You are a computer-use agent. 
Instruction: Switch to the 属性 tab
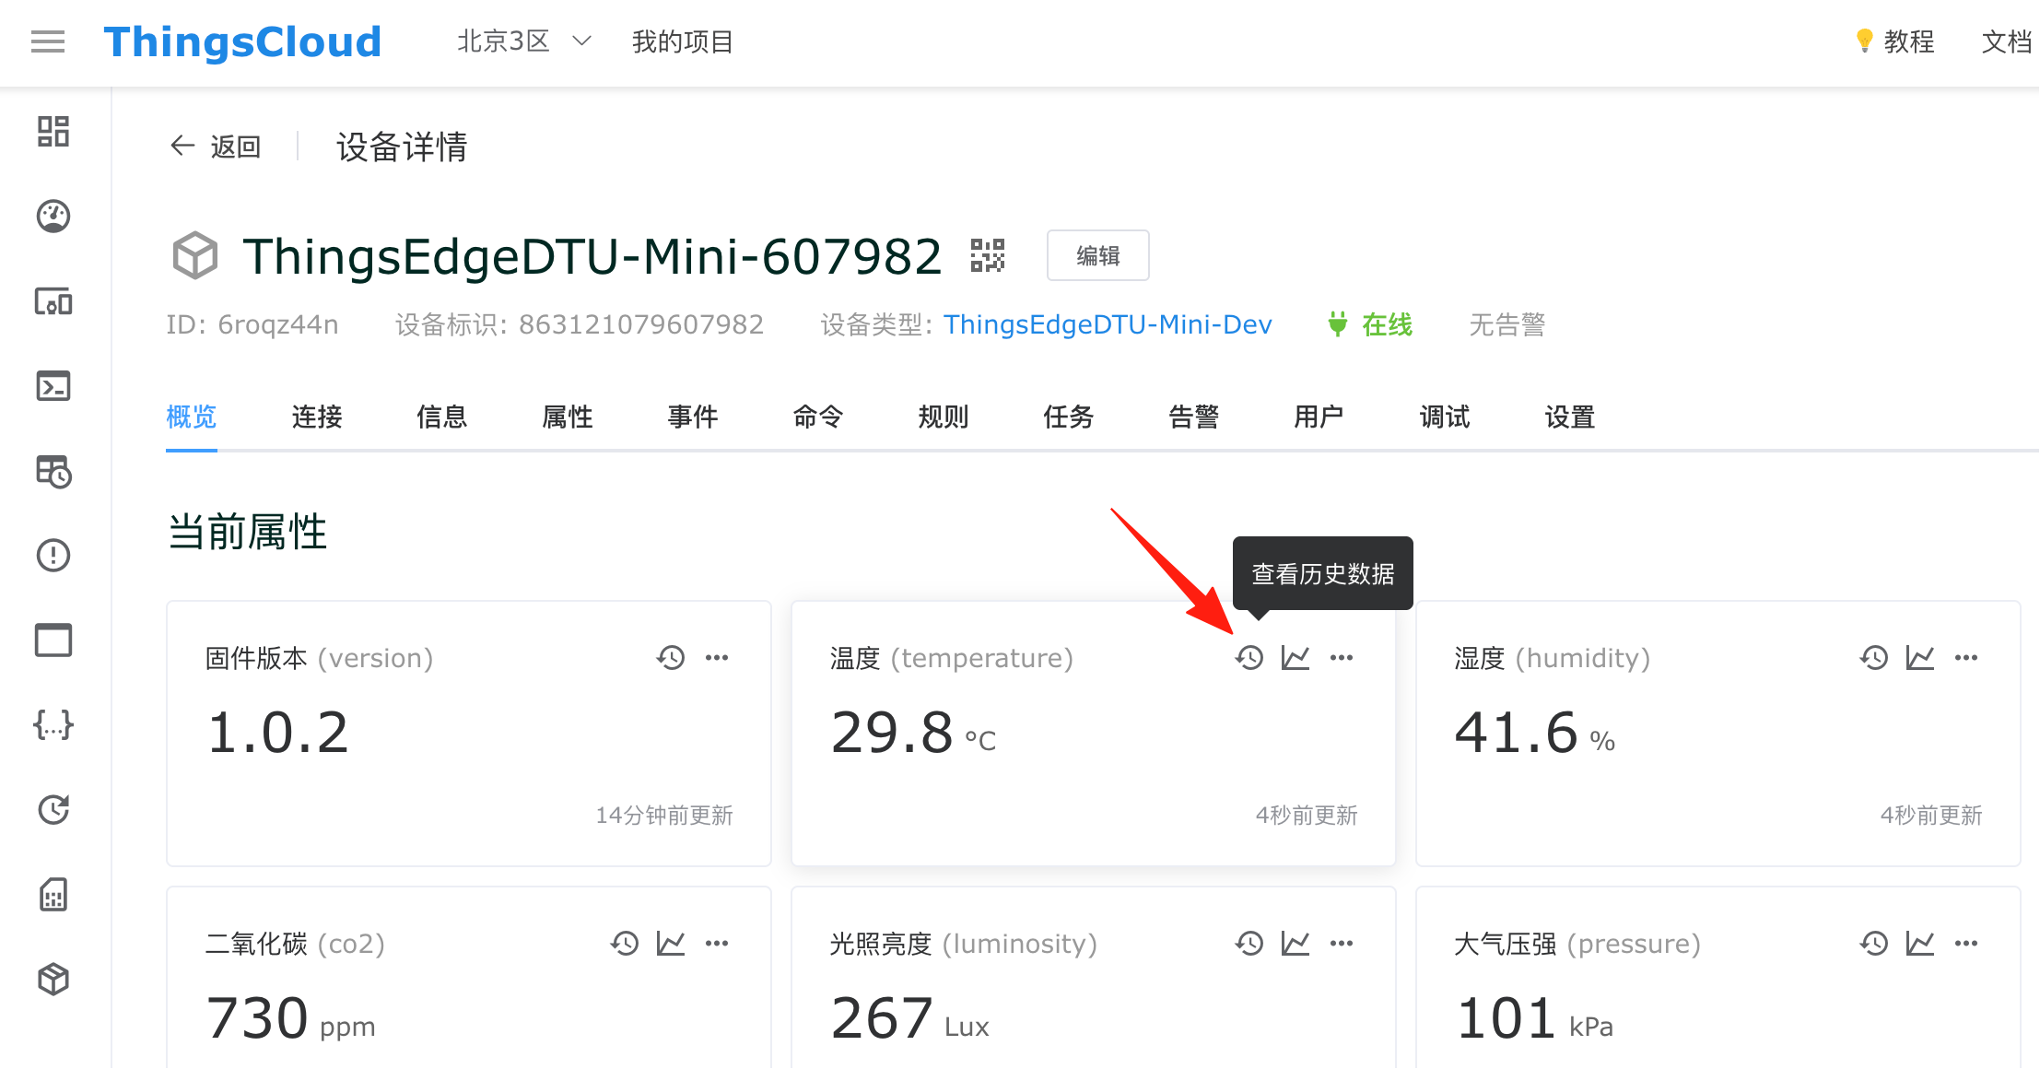(x=568, y=417)
